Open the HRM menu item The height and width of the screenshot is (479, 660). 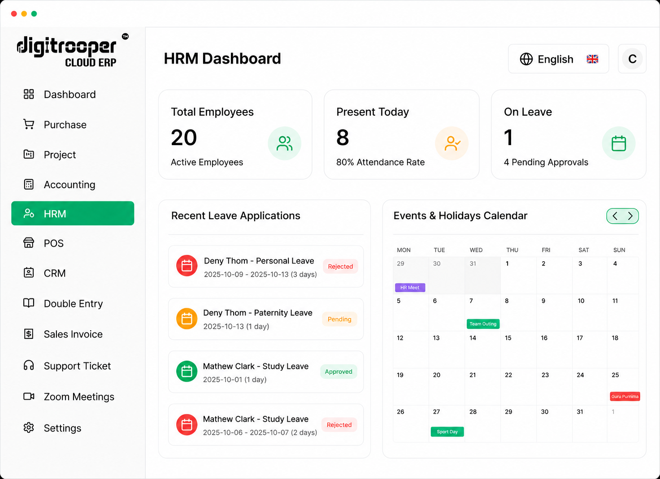pyautogui.click(x=73, y=213)
